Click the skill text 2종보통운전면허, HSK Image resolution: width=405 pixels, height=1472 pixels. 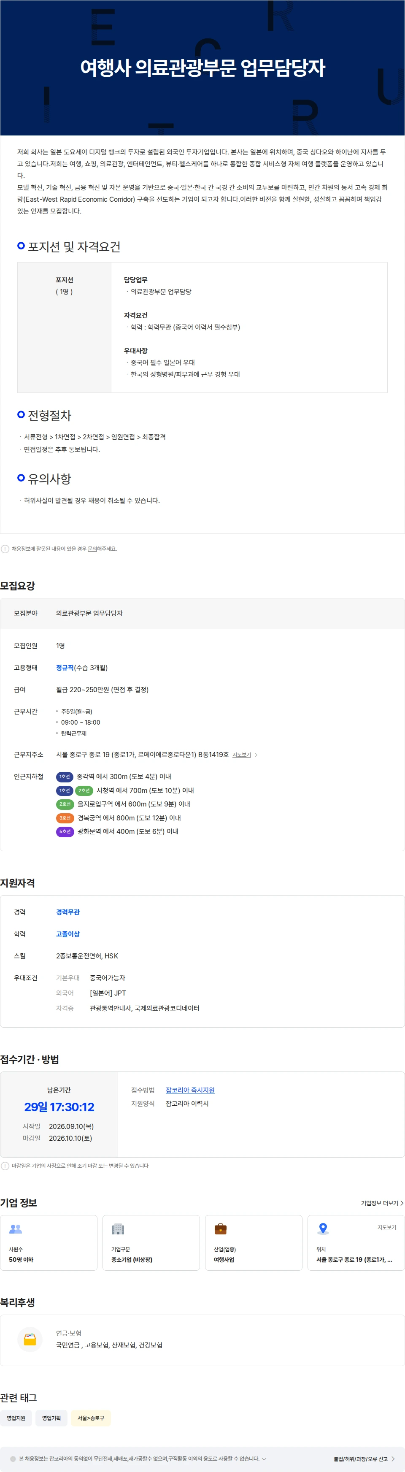(87, 956)
